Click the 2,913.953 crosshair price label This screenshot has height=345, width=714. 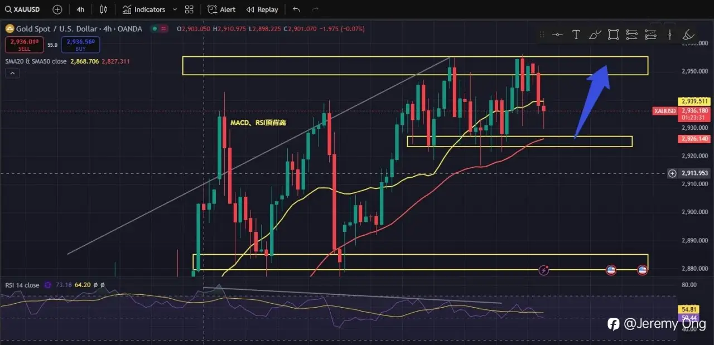(x=694, y=173)
